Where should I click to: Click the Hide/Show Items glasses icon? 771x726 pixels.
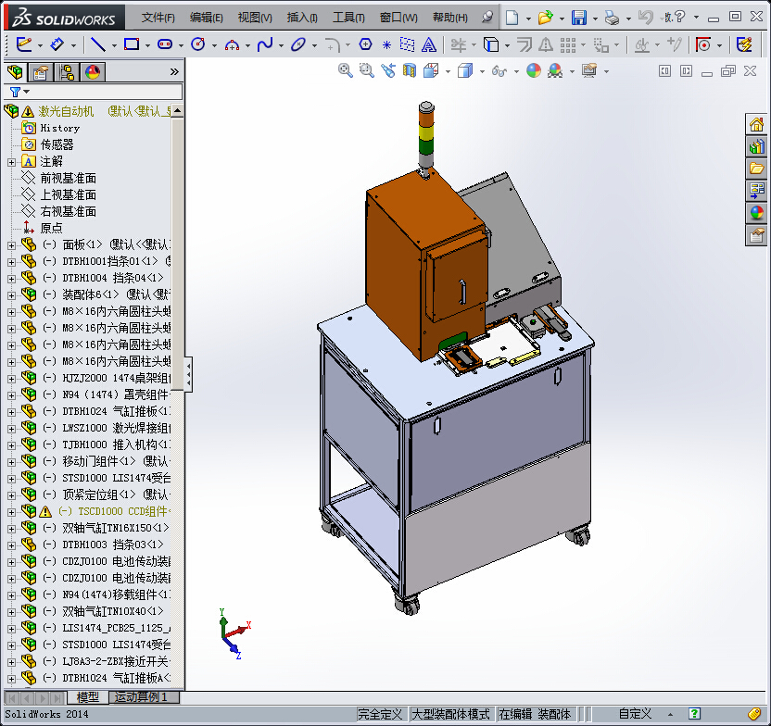point(499,71)
